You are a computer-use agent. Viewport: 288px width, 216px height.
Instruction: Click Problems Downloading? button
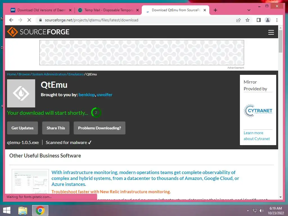point(100,128)
